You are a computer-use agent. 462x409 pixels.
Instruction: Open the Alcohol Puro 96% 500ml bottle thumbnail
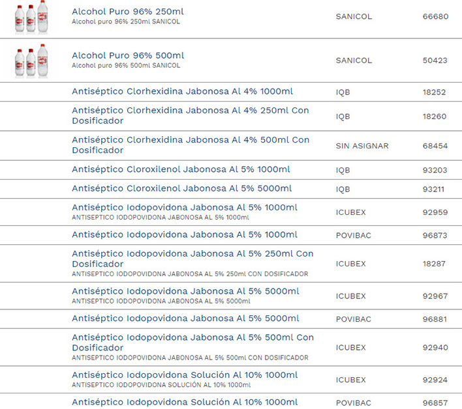tap(31, 61)
